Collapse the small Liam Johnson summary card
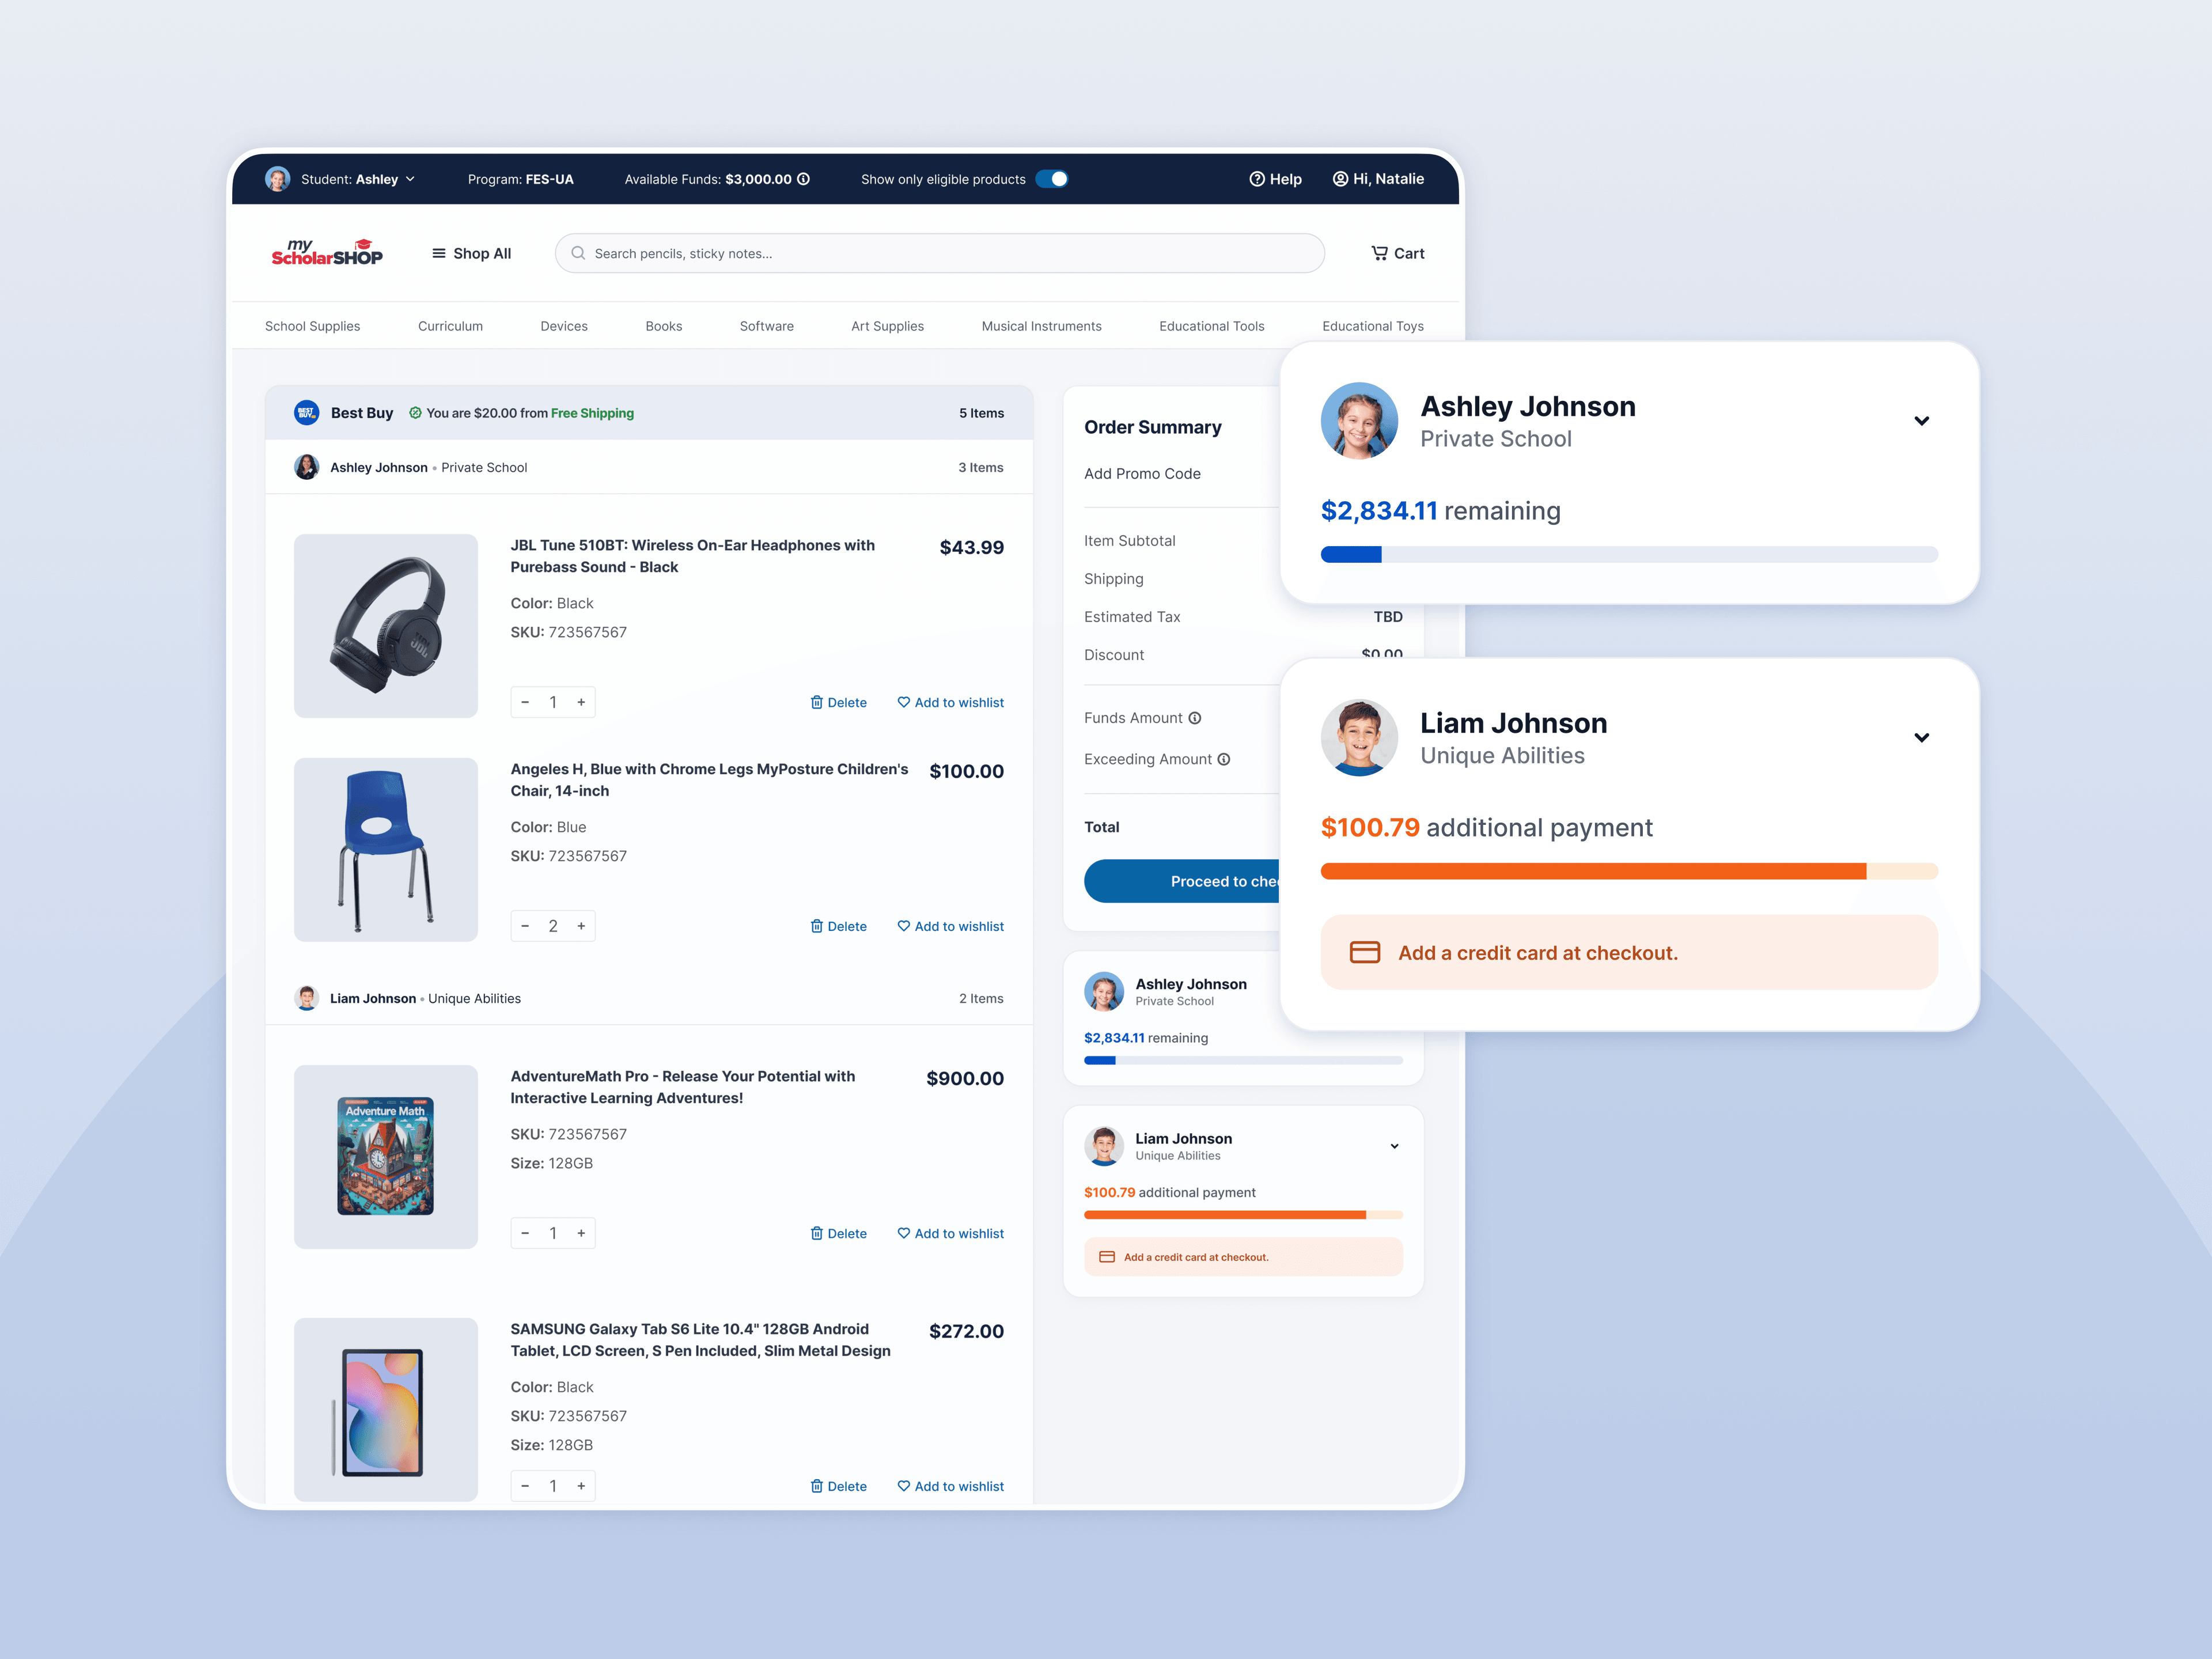The height and width of the screenshot is (1659, 2212). point(1394,1146)
